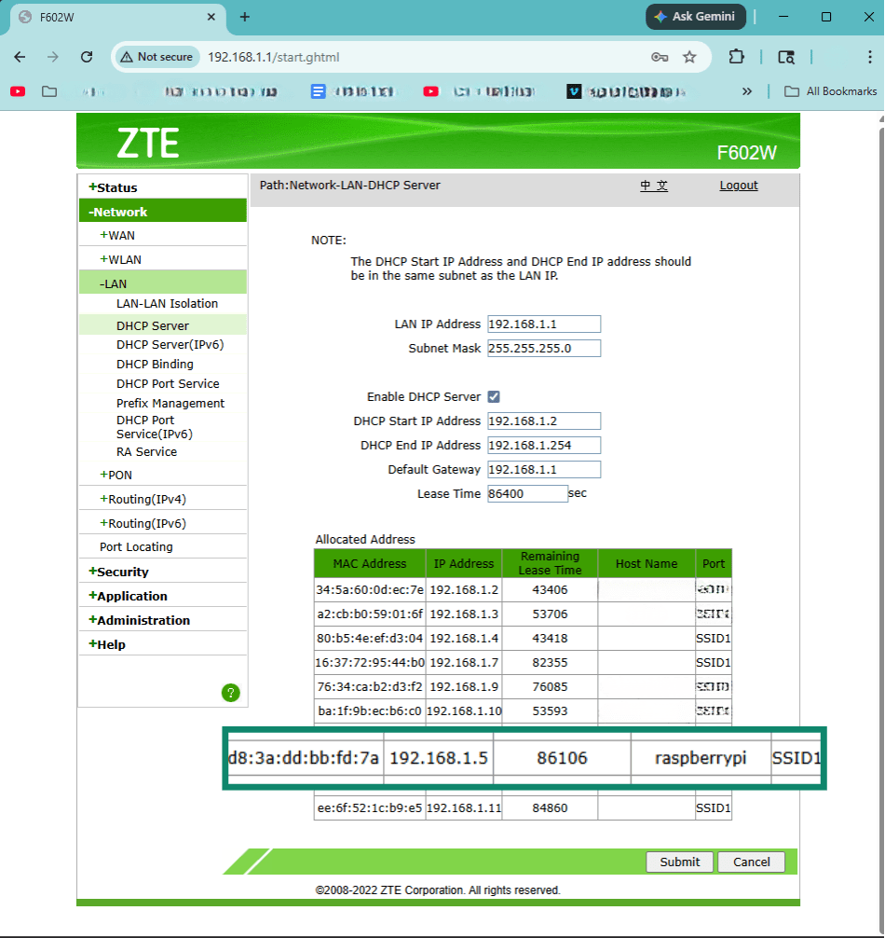Open LAN-LAN Isolation page

(168, 304)
